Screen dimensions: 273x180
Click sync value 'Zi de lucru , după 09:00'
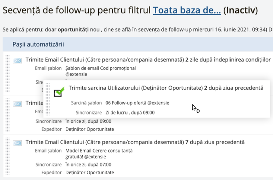[x=130, y=113]
